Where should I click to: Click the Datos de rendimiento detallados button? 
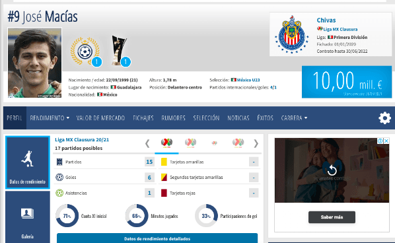157,238
